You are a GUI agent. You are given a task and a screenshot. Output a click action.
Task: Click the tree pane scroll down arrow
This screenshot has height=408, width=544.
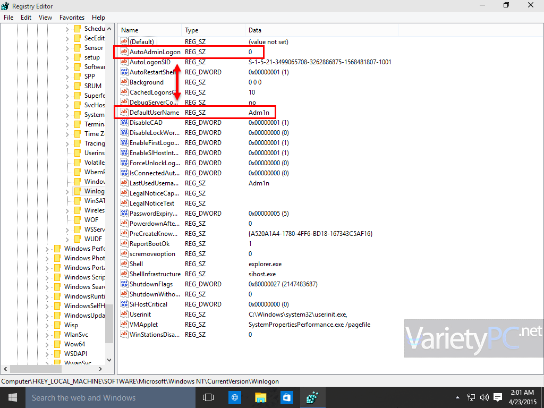click(109, 360)
